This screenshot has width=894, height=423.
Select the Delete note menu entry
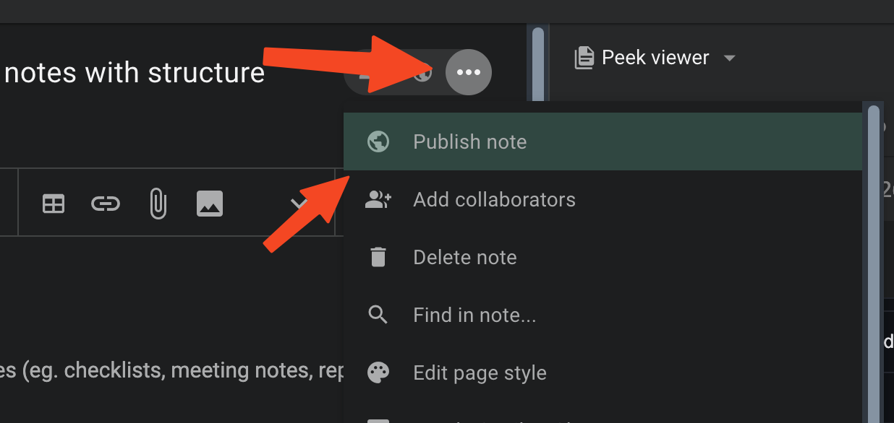464,258
